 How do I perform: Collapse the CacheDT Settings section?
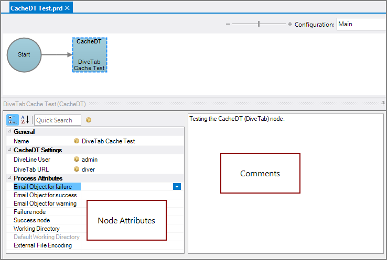pos(9,150)
